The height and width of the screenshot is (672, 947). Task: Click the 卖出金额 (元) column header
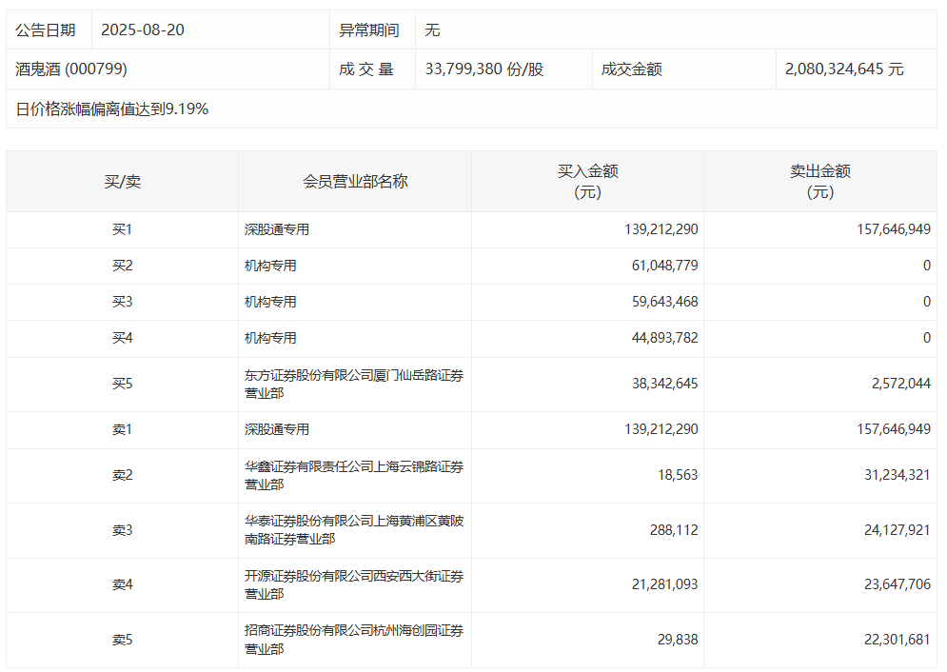coord(819,181)
